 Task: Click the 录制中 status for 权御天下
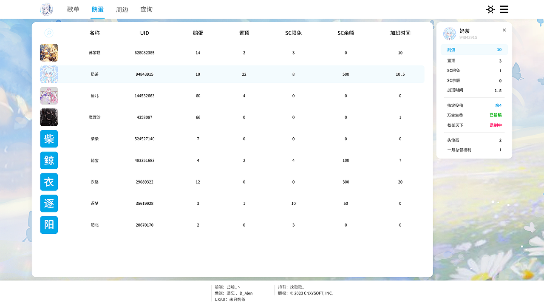pyautogui.click(x=496, y=125)
